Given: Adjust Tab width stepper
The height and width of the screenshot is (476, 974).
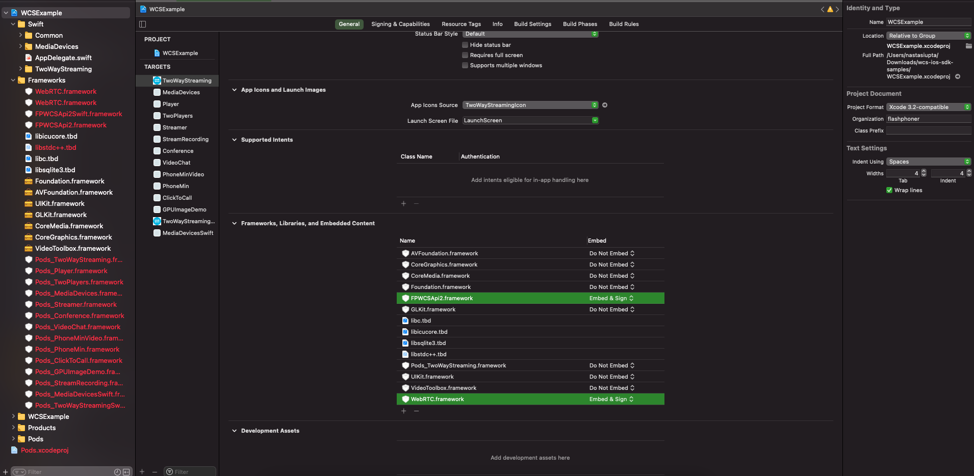Looking at the screenshot, I should coord(924,173).
